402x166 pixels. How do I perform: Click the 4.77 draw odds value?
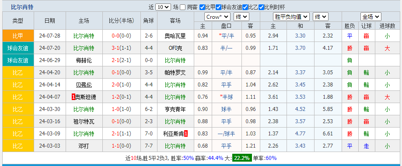300,134
